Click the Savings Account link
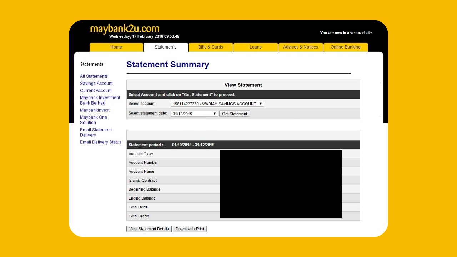Viewport: 457px width, 257px height. point(96,83)
